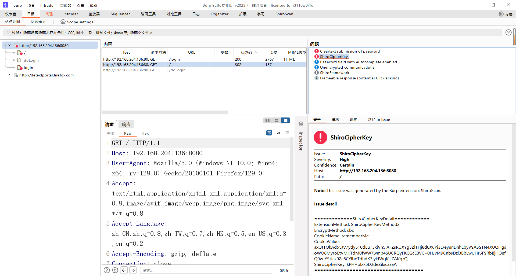516x276 pixels.
Task: Switch to the Sequencer tab
Action: point(120,14)
